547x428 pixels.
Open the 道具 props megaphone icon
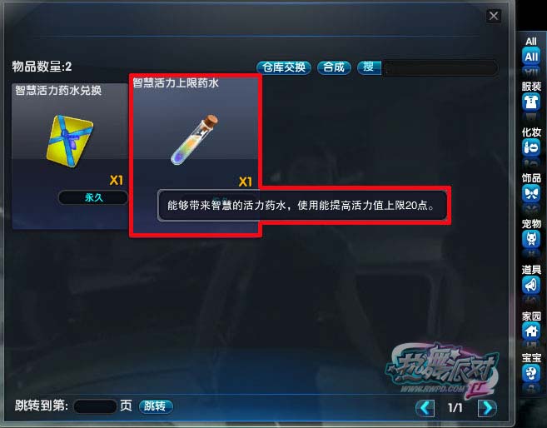click(x=531, y=286)
